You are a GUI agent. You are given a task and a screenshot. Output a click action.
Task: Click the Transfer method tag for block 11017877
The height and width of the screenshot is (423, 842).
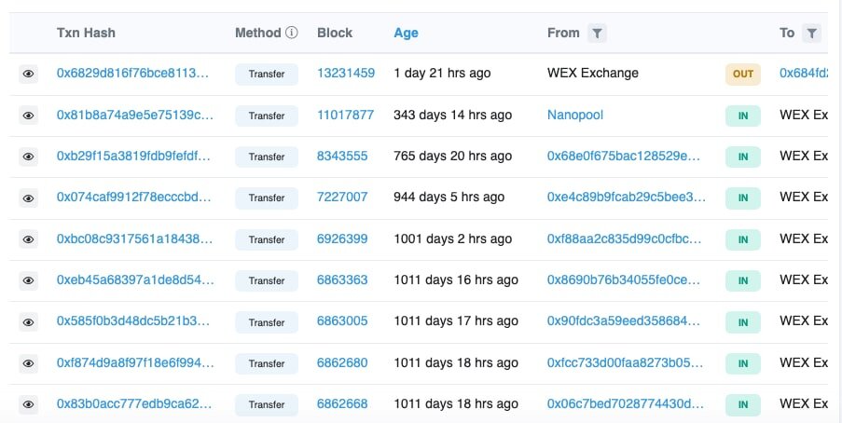coord(267,116)
